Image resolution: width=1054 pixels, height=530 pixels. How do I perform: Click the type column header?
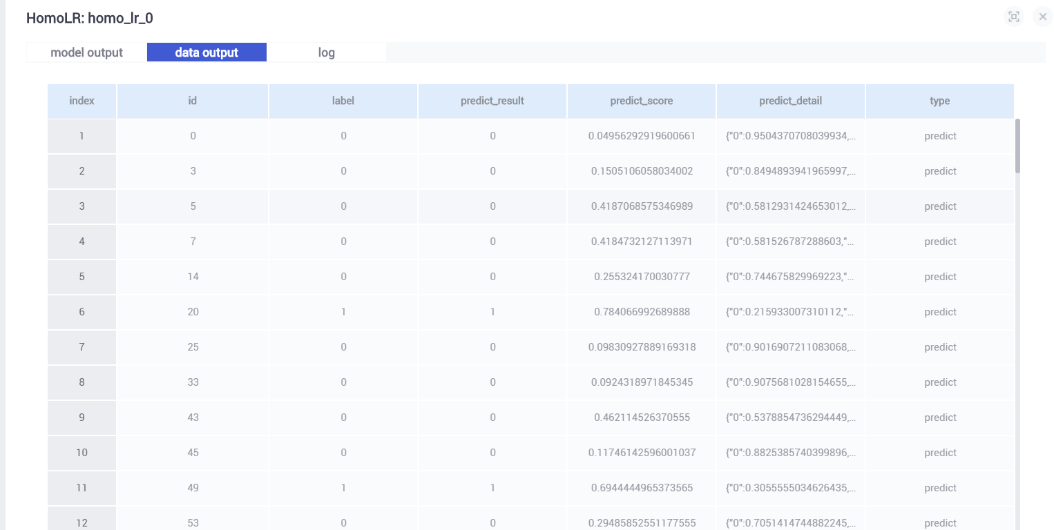click(x=940, y=101)
